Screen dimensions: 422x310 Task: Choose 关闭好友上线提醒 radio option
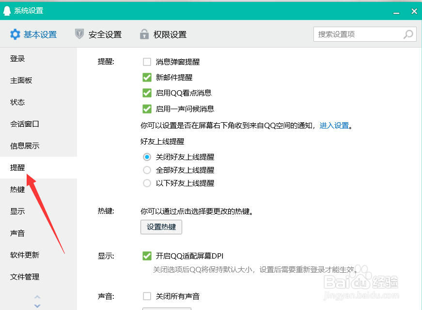point(147,157)
